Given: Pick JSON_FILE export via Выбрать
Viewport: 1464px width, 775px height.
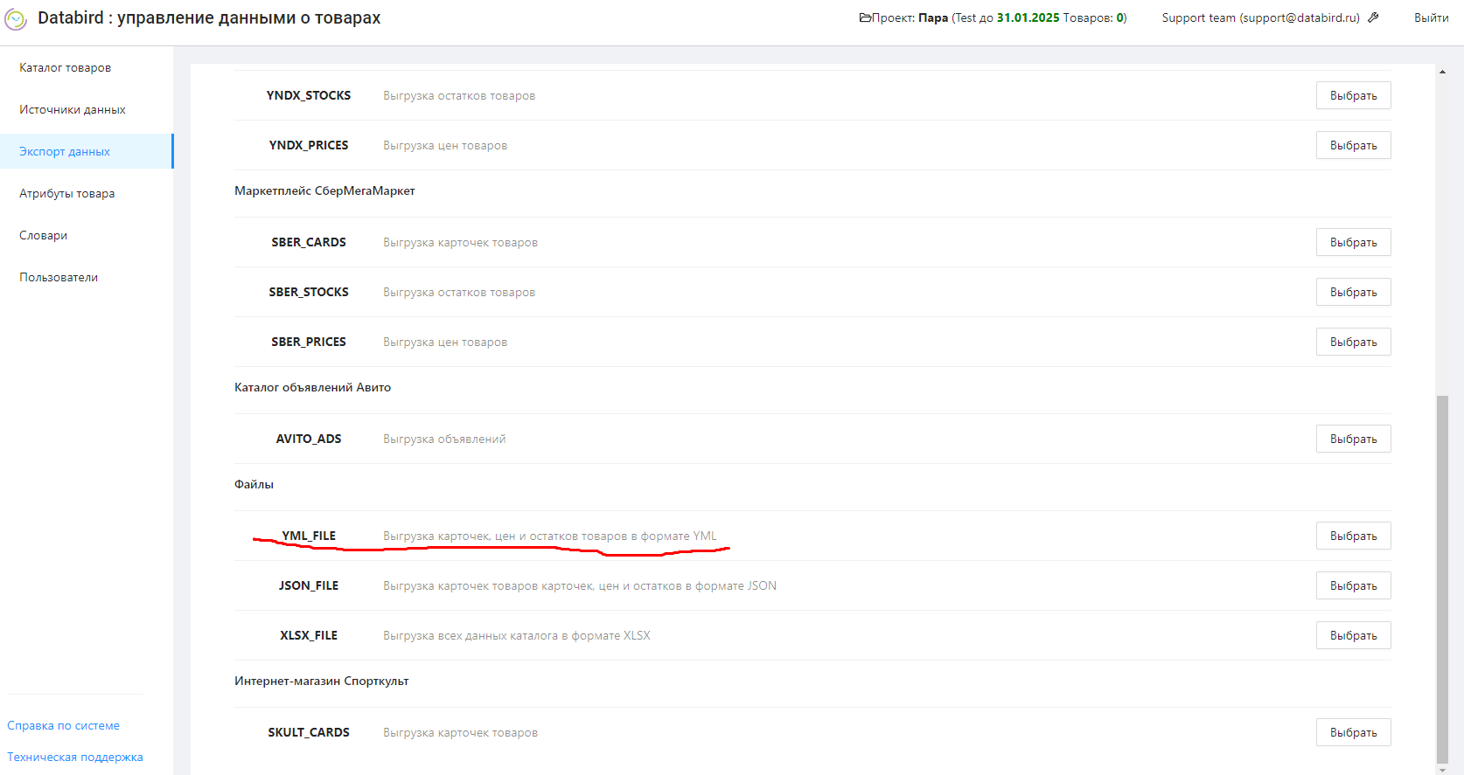Looking at the screenshot, I should tap(1353, 585).
